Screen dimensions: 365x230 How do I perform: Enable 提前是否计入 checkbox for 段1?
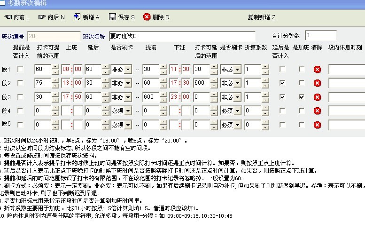coord(20,70)
